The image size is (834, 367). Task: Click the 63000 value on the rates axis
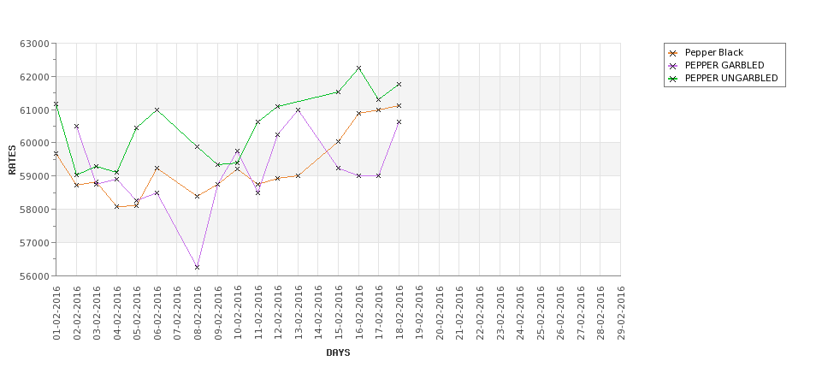click(x=38, y=44)
